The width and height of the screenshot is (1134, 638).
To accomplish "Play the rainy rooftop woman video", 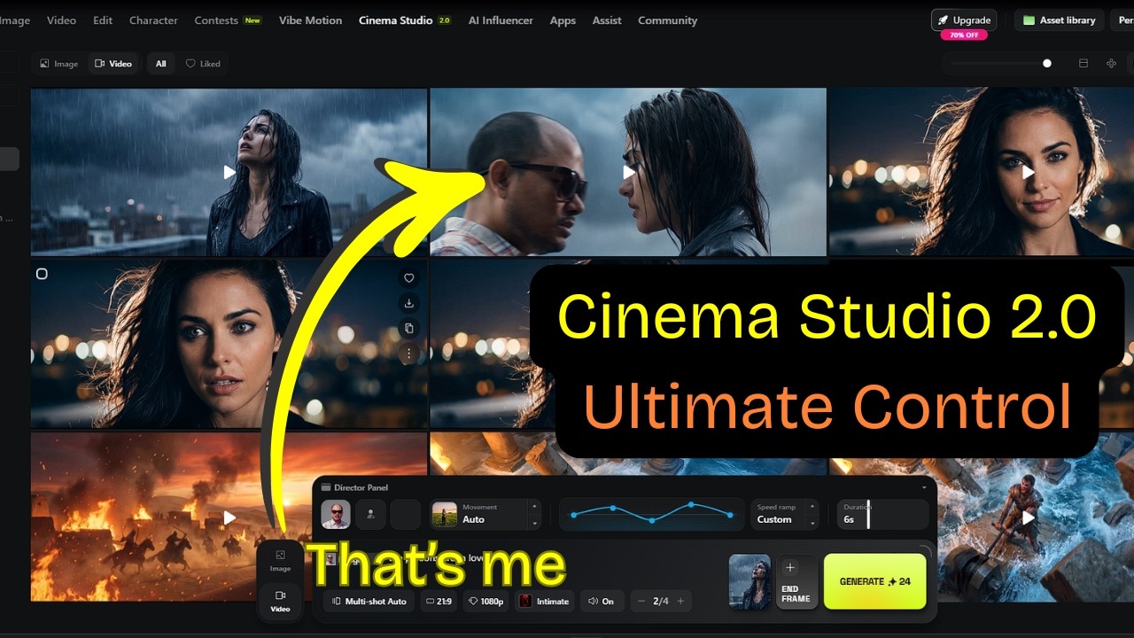I will 229,172.
